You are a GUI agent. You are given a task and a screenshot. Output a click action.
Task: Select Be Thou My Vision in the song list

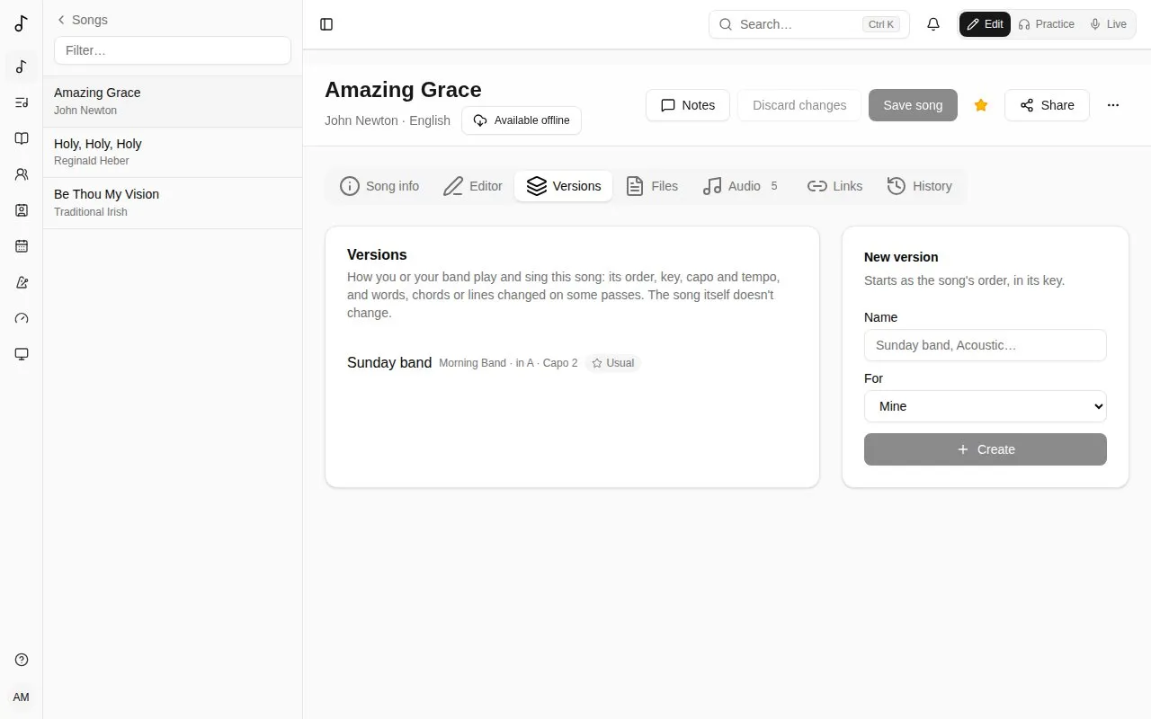(x=173, y=203)
